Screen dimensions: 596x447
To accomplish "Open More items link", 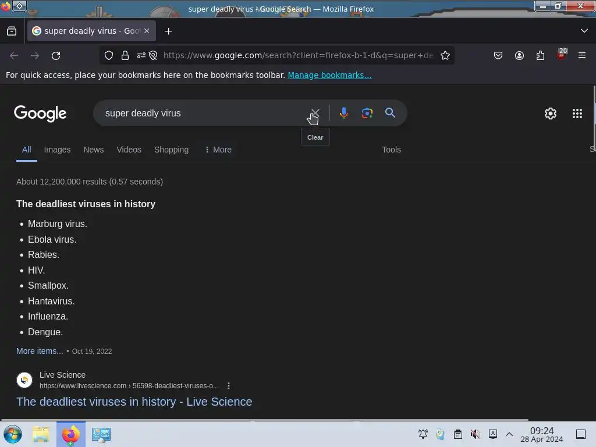I will click(40, 351).
